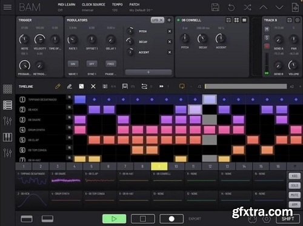
Task: Click the Rate 1 modulator knob
Action: coord(73,39)
